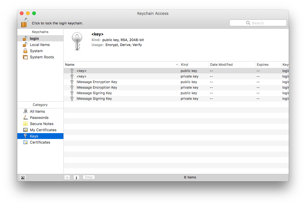Select the System keychain in sidebar

pos(36,51)
